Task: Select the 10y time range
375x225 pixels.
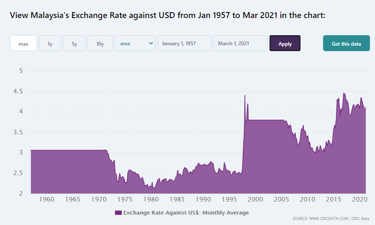Action: (100, 43)
